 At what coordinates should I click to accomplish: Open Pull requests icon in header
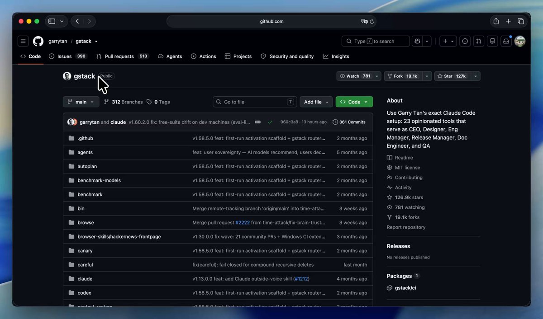479,41
